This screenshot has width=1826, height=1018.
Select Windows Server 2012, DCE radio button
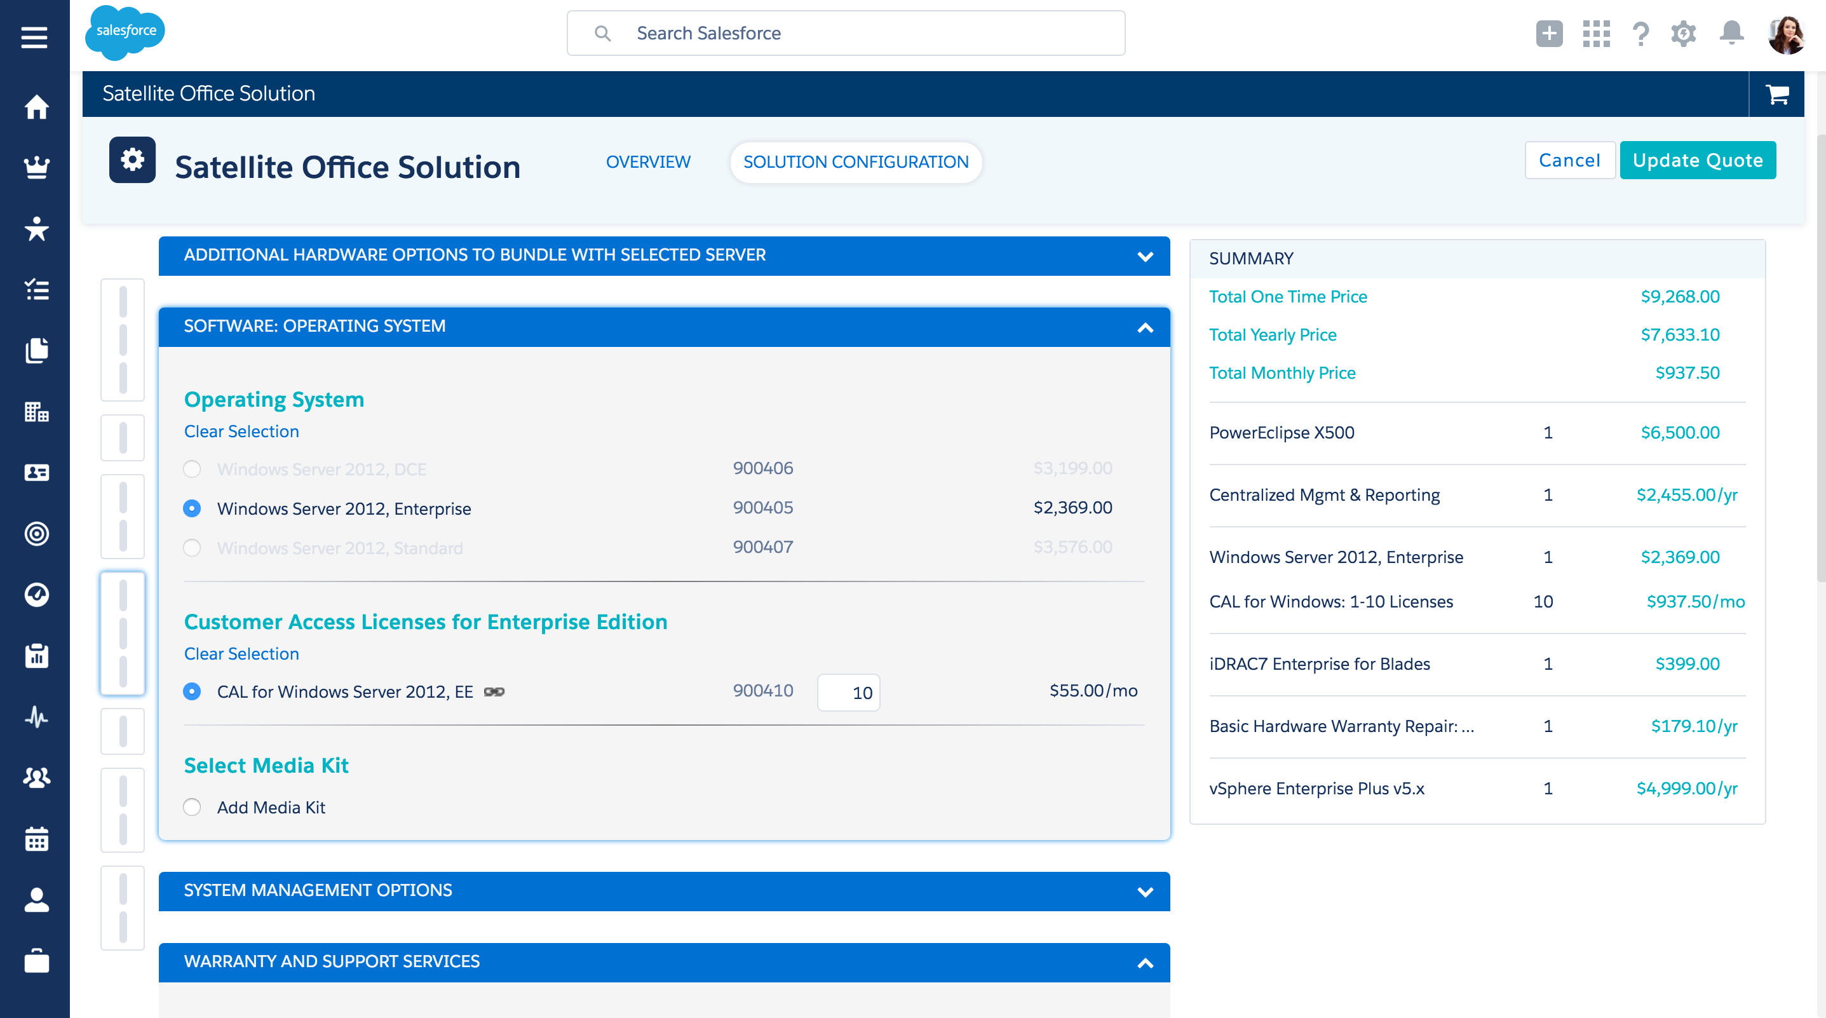[x=191, y=468]
